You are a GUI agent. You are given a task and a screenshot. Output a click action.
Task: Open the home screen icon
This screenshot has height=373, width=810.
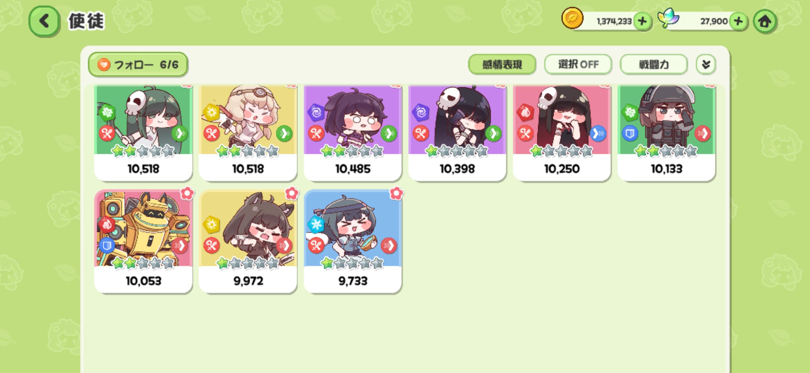(x=765, y=22)
